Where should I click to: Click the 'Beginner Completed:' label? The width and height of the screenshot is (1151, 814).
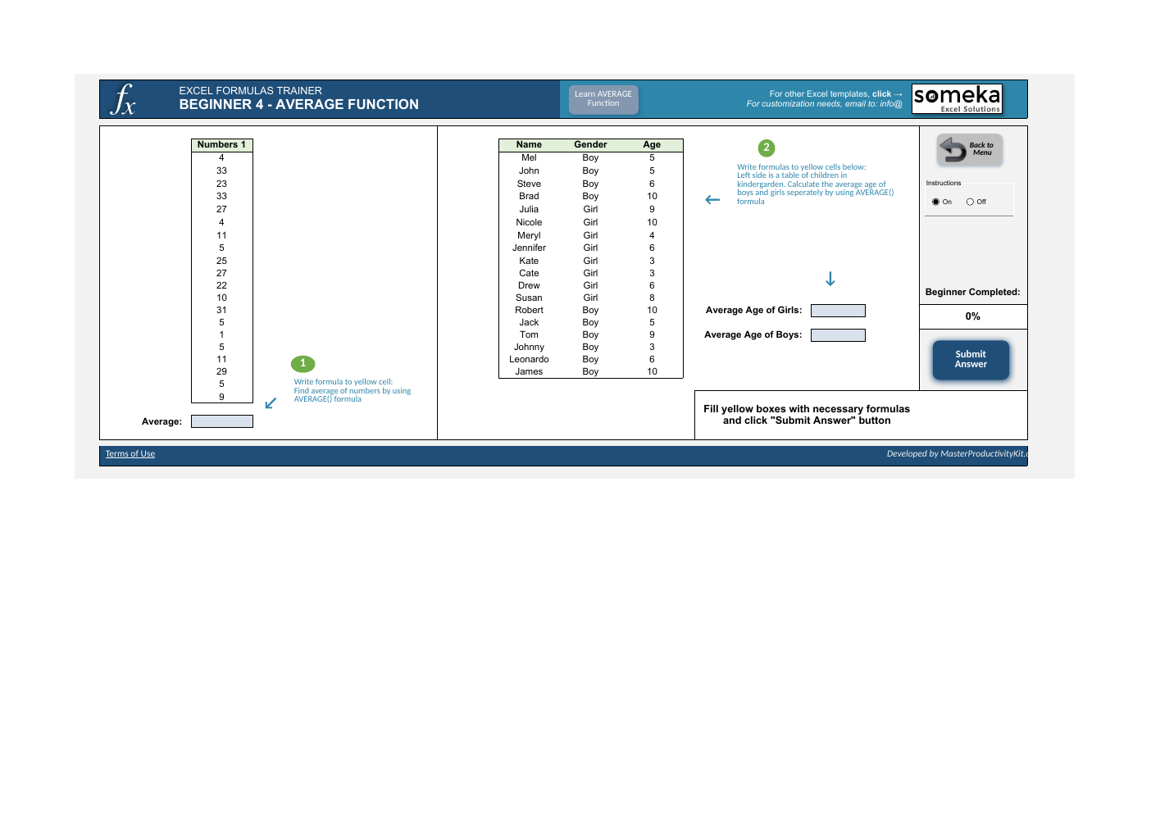[972, 293]
